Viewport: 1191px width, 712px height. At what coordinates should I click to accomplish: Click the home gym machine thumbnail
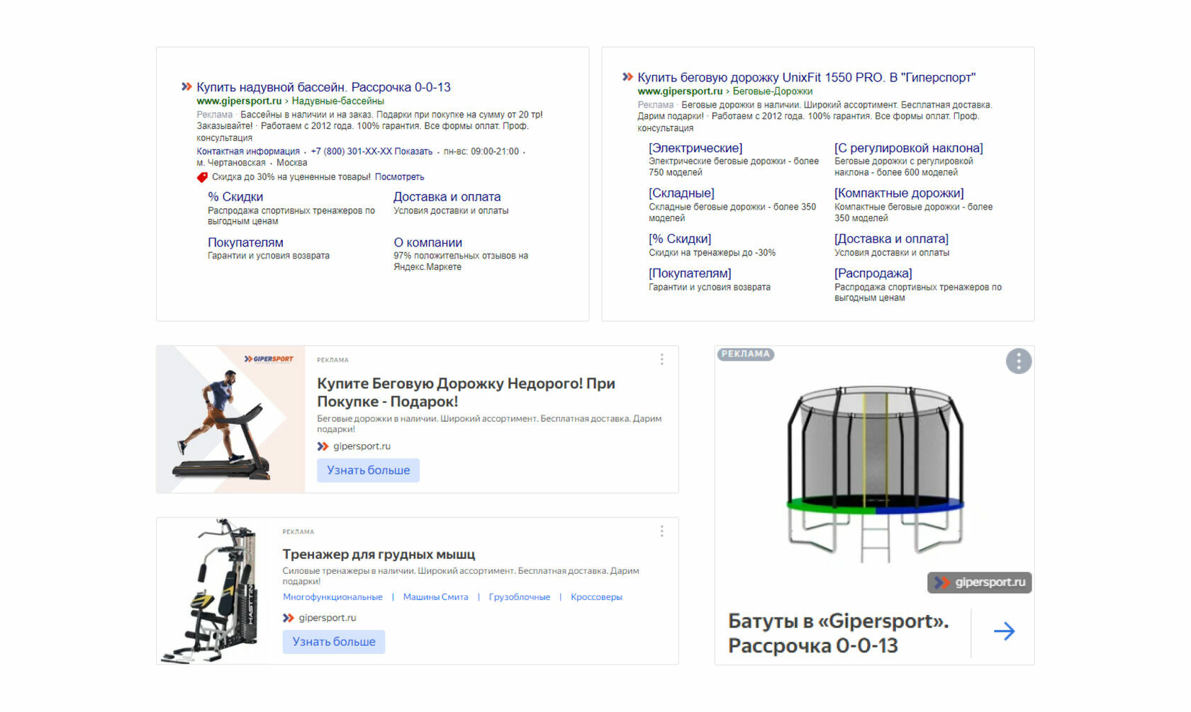point(214,591)
